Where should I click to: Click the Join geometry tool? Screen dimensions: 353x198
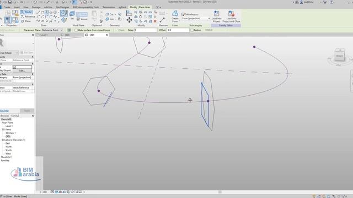110,19
